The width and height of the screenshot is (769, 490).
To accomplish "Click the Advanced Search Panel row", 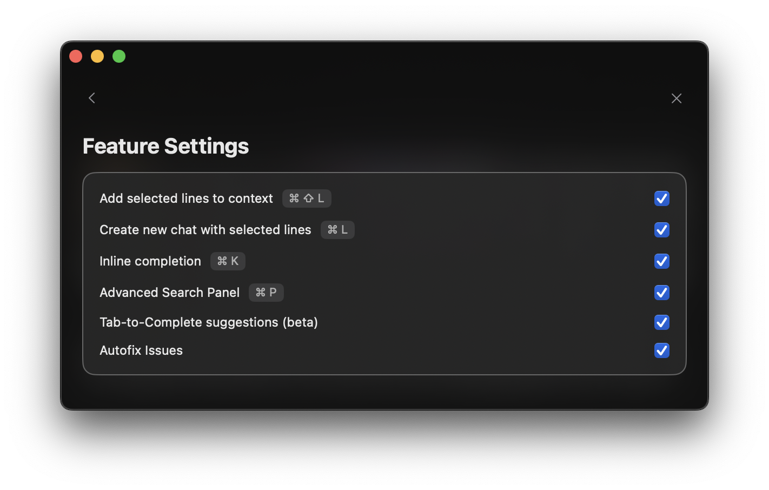I will [x=169, y=292].
